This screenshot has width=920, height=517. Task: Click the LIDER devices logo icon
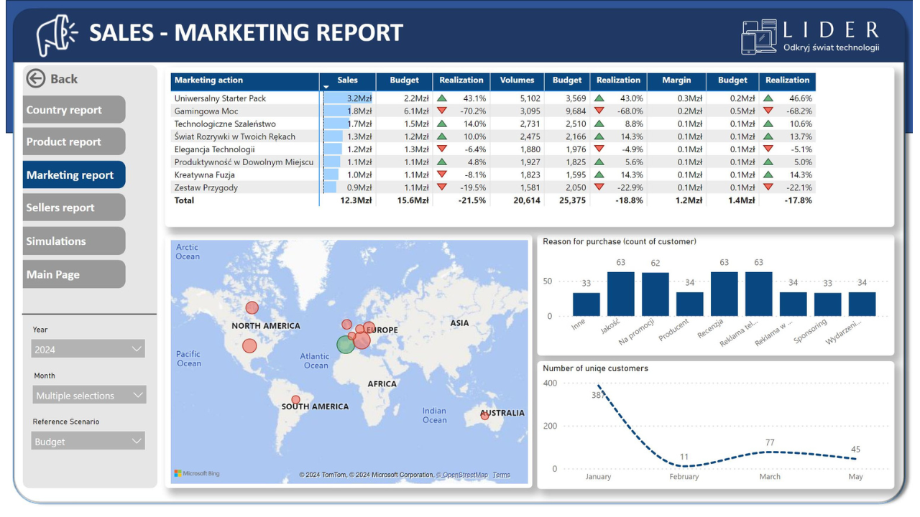[x=759, y=37]
